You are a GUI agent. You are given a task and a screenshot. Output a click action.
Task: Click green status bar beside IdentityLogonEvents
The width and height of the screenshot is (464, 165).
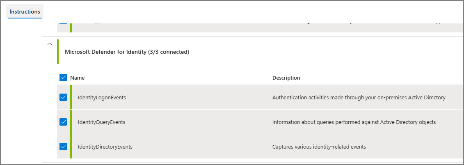coord(71,97)
